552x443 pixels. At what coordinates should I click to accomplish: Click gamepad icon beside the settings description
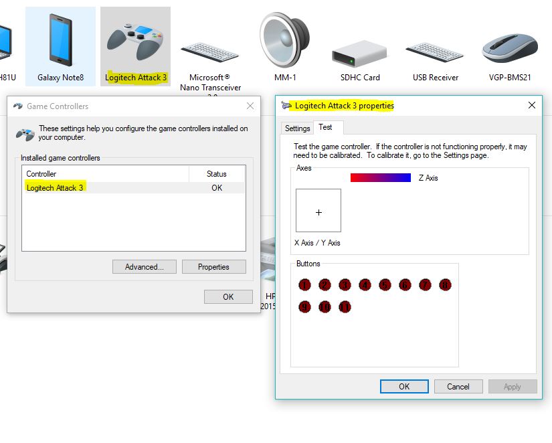pyautogui.click(x=25, y=135)
